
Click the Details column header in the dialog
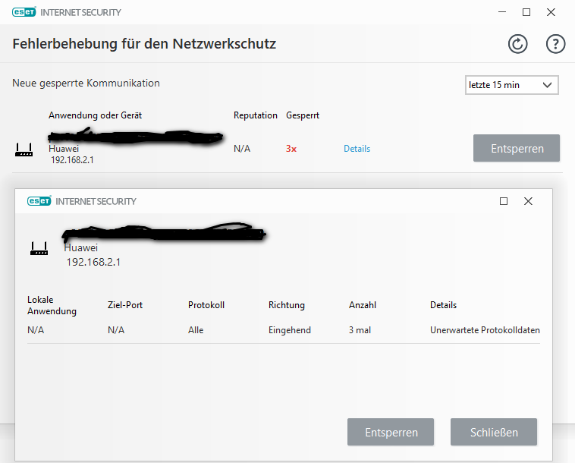click(443, 305)
